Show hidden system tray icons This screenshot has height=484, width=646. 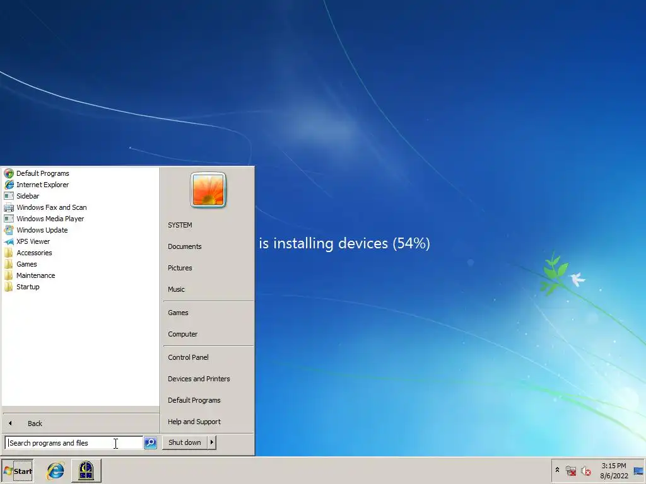click(x=558, y=470)
